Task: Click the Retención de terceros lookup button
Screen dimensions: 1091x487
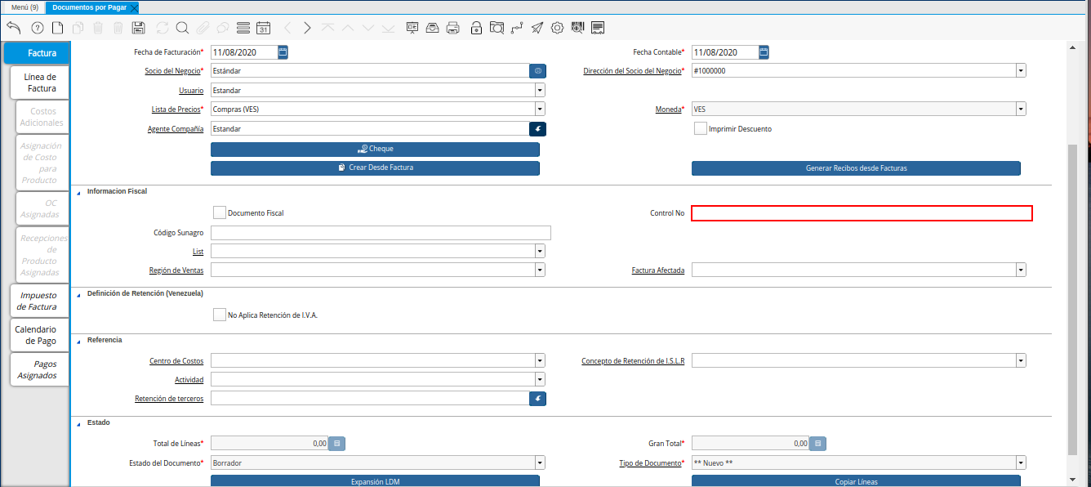Action: tap(537, 399)
